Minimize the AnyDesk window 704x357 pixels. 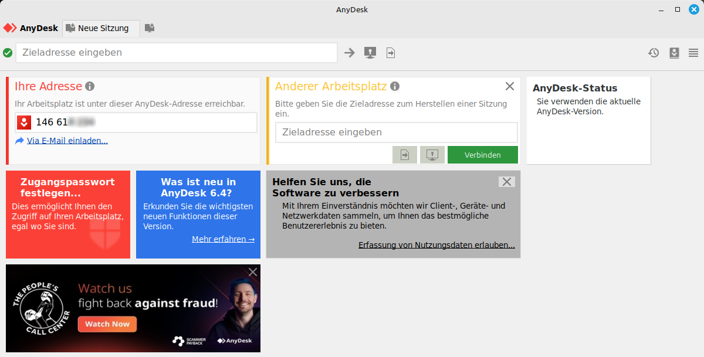(662, 9)
